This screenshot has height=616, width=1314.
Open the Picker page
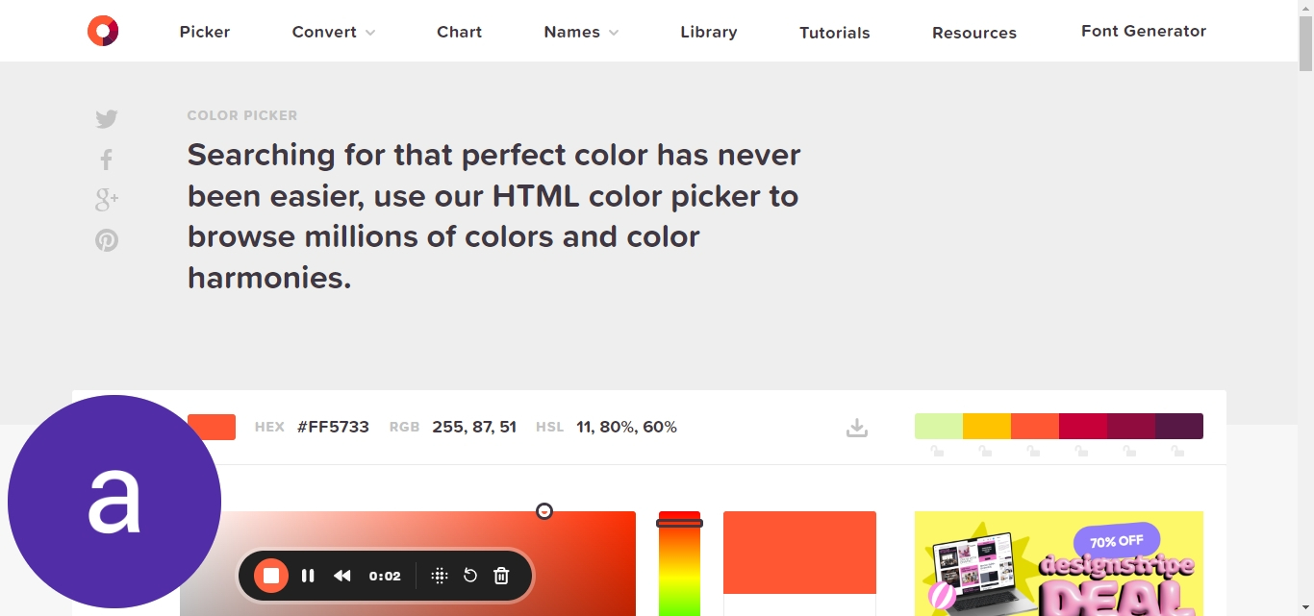205,32
